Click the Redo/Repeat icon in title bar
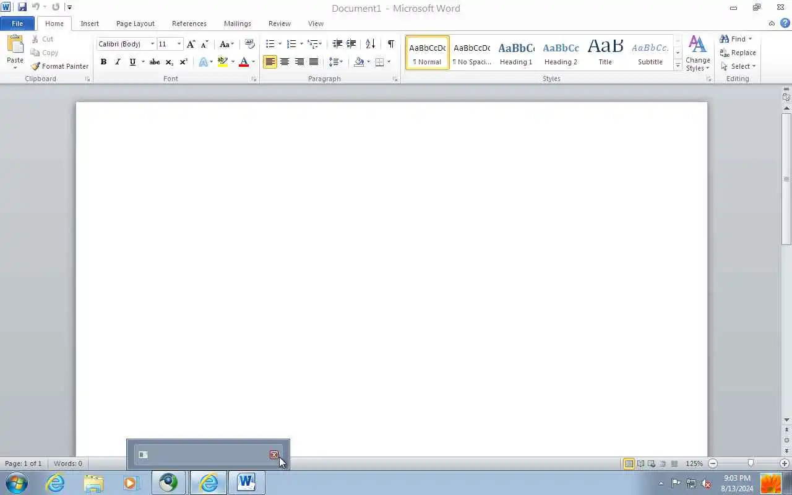This screenshot has width=792, height=495. tap(56, 7)
